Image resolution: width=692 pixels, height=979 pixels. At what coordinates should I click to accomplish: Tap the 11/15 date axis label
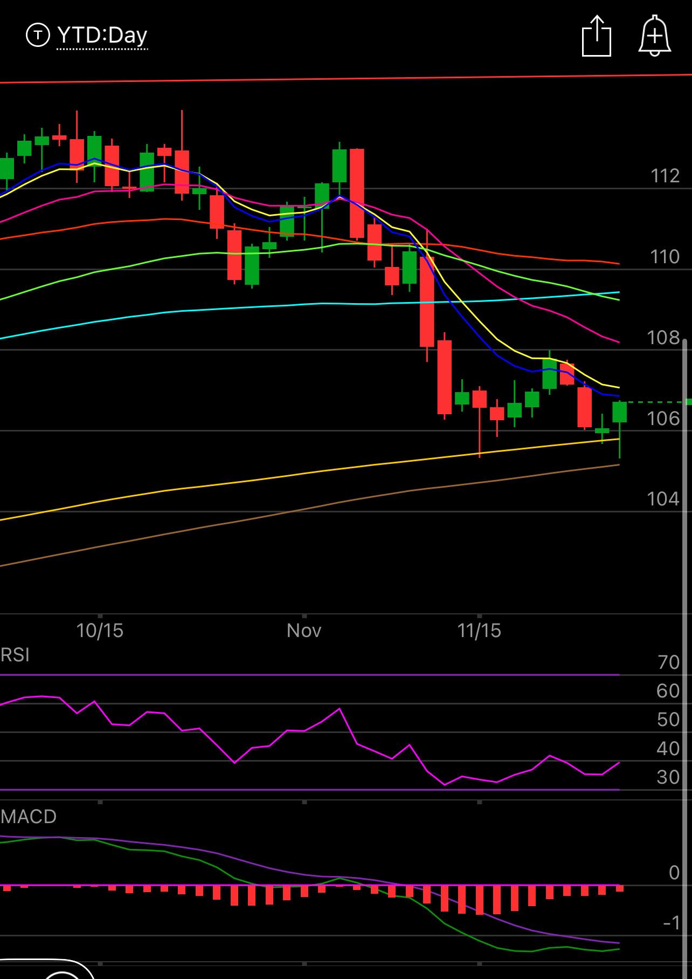coord(479,631)
